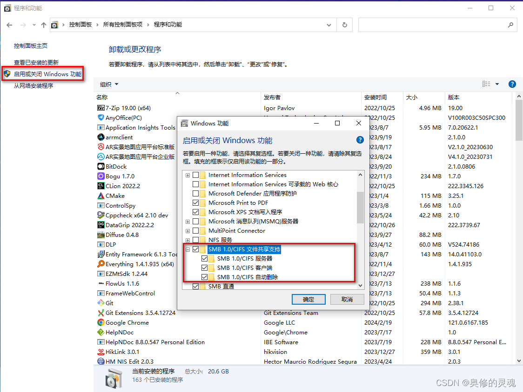523x392 pixels.
Task: Click the HM NIS Edit 2.0.3 icon
Action: point(101,361)
